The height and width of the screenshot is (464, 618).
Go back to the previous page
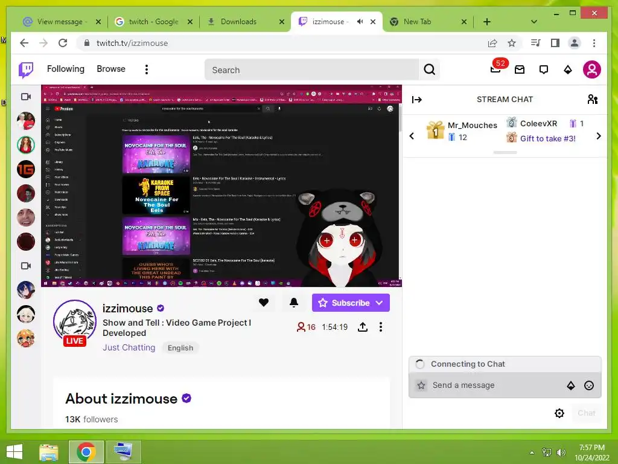[x=24, y=43]
